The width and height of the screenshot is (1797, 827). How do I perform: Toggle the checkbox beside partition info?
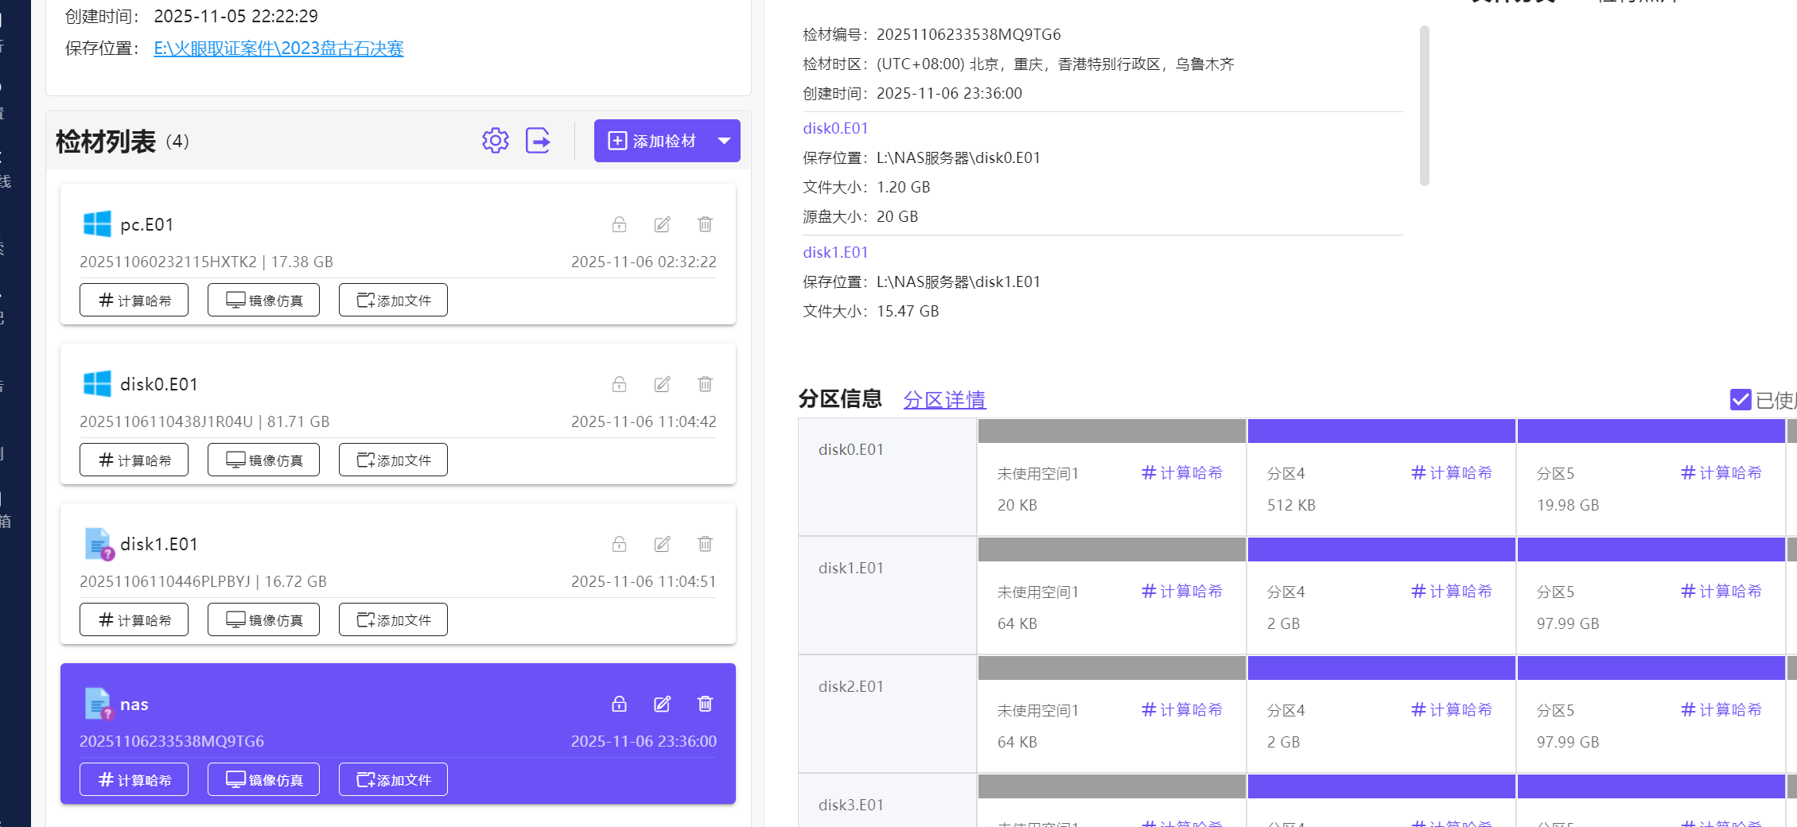click(x=1740, y=399)
